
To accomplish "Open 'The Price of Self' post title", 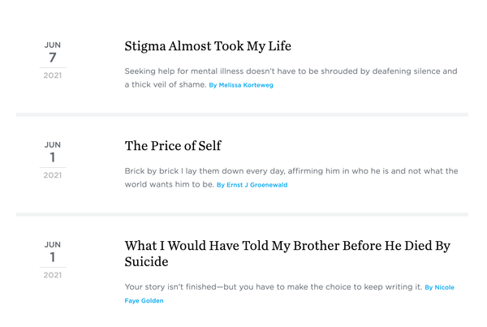I will (x=173, y=146).
